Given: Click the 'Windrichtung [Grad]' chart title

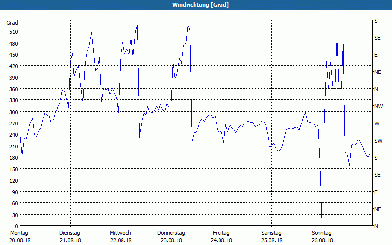Looking at the screenshot, I should [200, 5].
